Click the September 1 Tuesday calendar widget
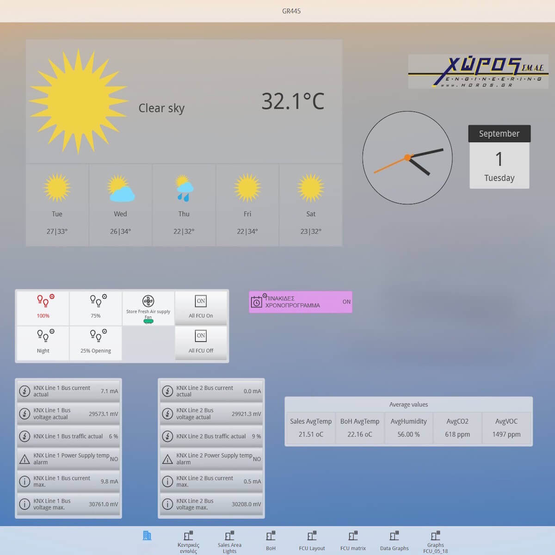 click(x=499, y=157)
